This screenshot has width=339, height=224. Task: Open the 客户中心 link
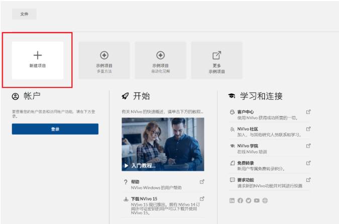click(x=269, y=115)
